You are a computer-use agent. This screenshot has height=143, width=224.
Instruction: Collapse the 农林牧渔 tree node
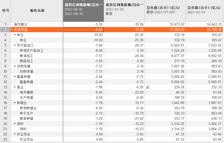tap(12, 30)
